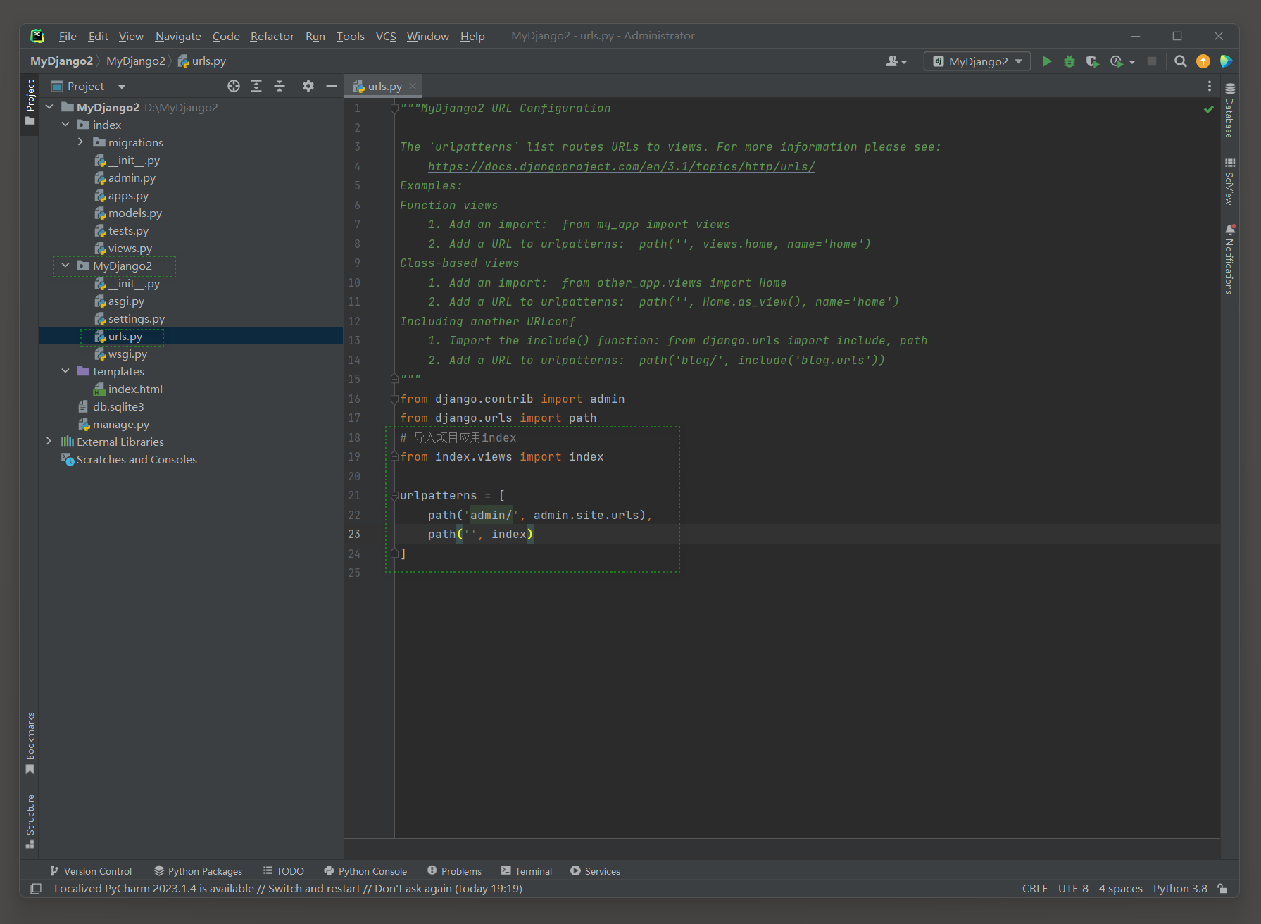The image size is (1261, 924).
Task: Fold the docstring at line 1
Action: [x=395, y=108]
